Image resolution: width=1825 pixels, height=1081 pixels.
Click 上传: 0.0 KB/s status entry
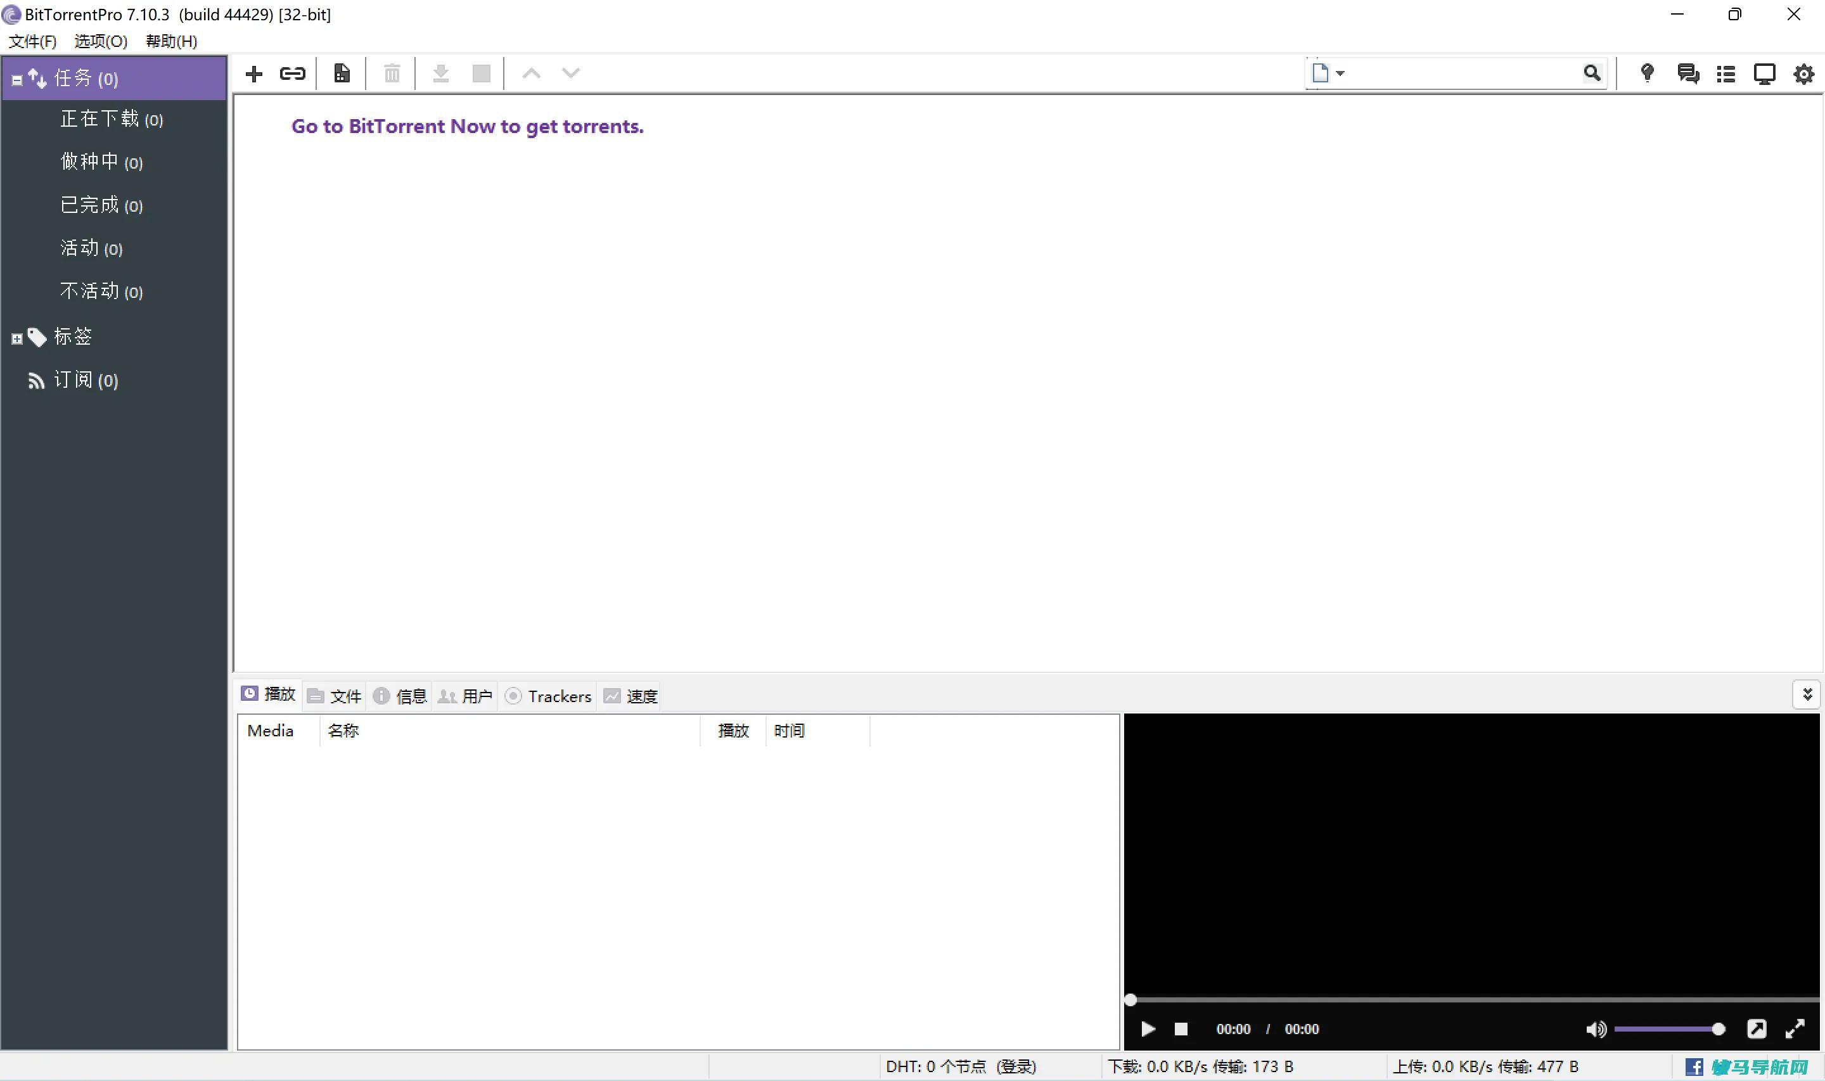(x=1485, y=1066)
